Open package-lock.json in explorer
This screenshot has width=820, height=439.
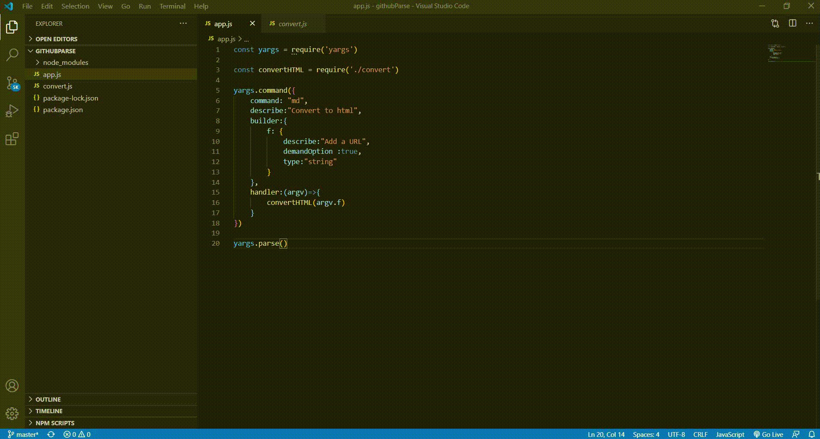click(x=112, y=98)
